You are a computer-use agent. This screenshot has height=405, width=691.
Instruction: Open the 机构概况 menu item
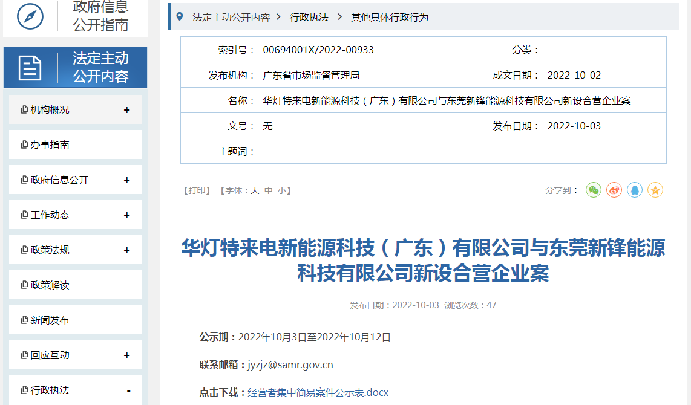pos(76,109)
